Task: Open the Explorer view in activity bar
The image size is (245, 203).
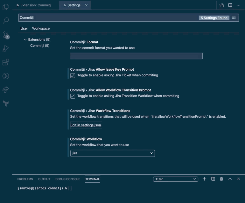Action: point(6,7)
